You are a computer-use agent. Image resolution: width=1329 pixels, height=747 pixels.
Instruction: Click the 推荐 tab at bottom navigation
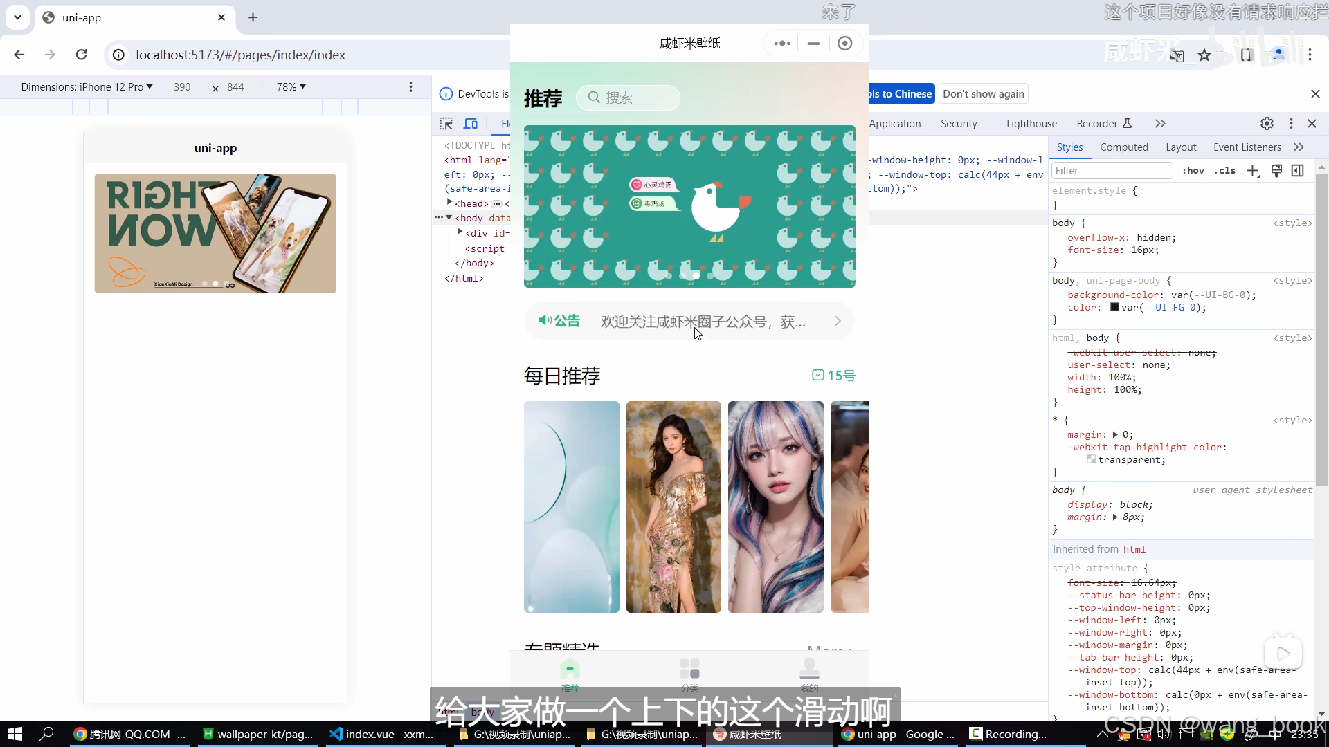point(570,675)
